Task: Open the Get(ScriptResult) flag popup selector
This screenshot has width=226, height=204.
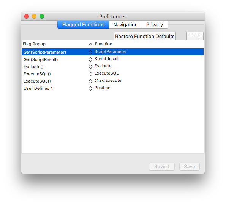Action: [x=90, y=59]
